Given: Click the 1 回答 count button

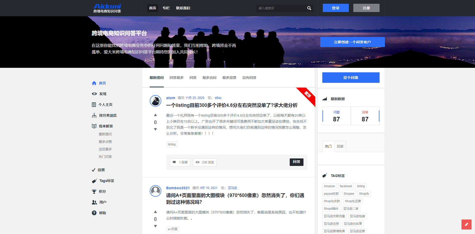Looking at the screenshot, I should [x=180, y=162].
